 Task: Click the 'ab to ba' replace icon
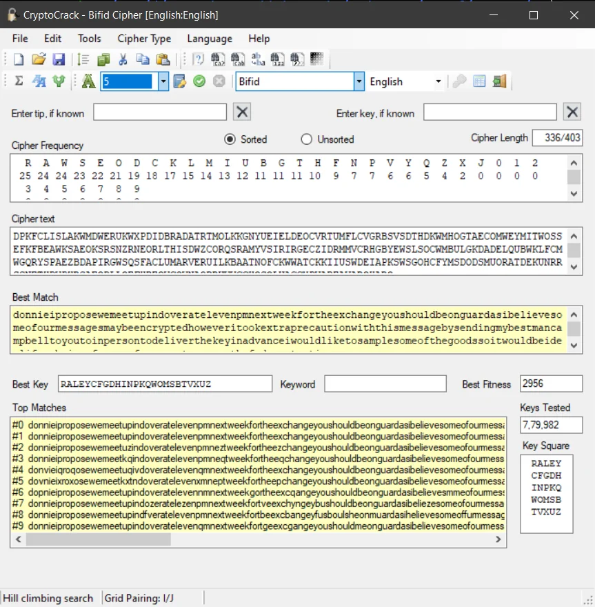pos(258,59)
